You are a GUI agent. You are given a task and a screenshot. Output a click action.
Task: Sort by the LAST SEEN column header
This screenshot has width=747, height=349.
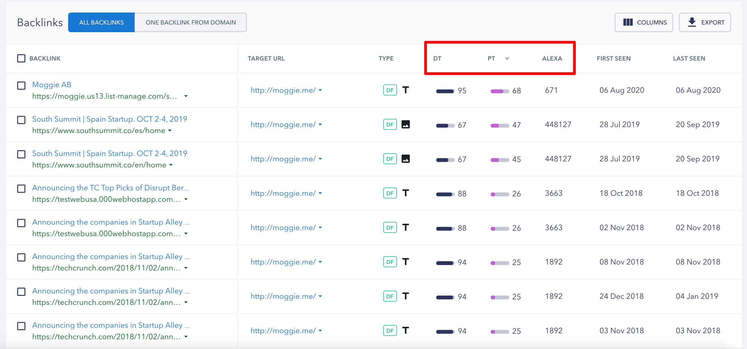[689, 58]
